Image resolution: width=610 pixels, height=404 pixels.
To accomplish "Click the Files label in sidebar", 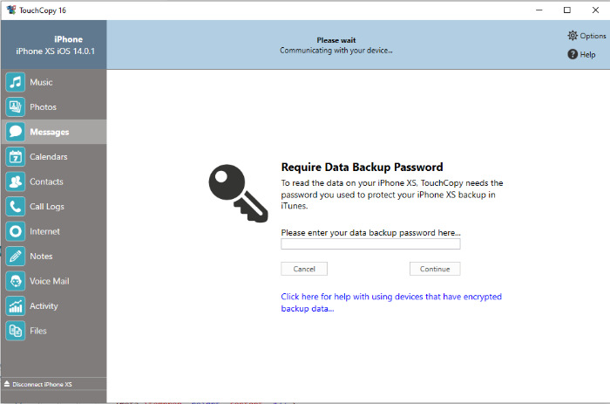I will (x=38, y=331).
